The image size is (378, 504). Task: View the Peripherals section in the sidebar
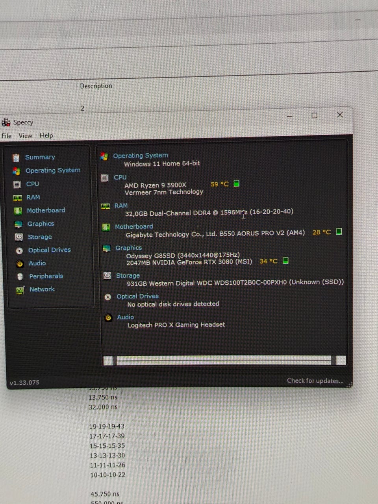tap(46, 276)
